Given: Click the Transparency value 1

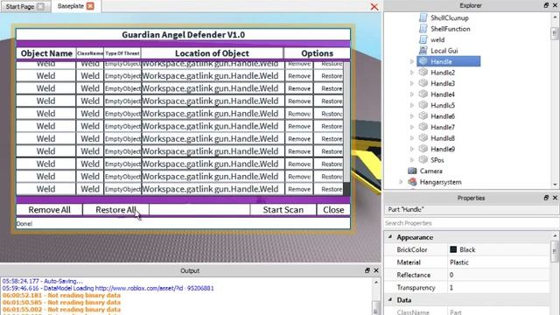Looking at the screenshot, I should (451, 287).
